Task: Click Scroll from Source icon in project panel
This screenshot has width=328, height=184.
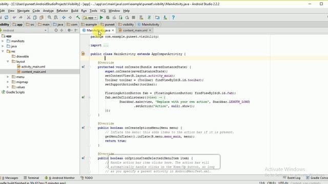Action: click(x=56, y=30)
